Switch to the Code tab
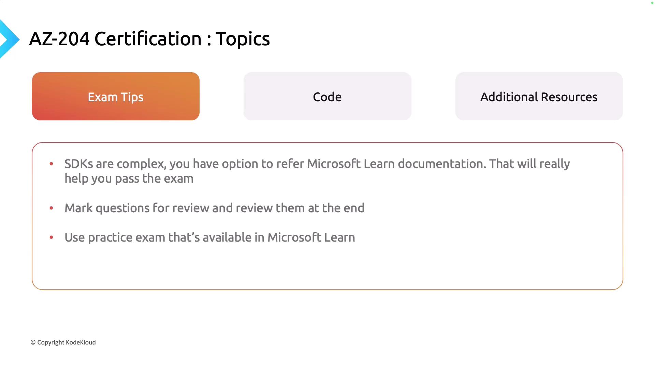 (327, 96)
